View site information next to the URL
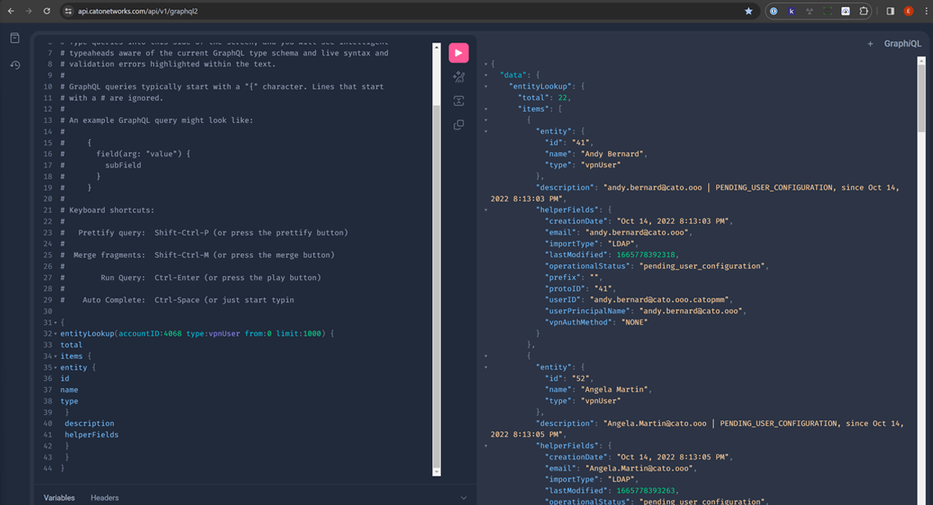 pos(68,12)
